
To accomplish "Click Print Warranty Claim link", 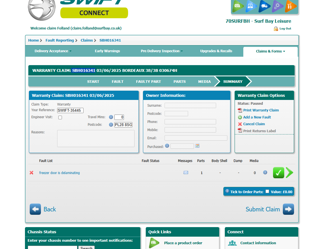I will tap(261, 110).
